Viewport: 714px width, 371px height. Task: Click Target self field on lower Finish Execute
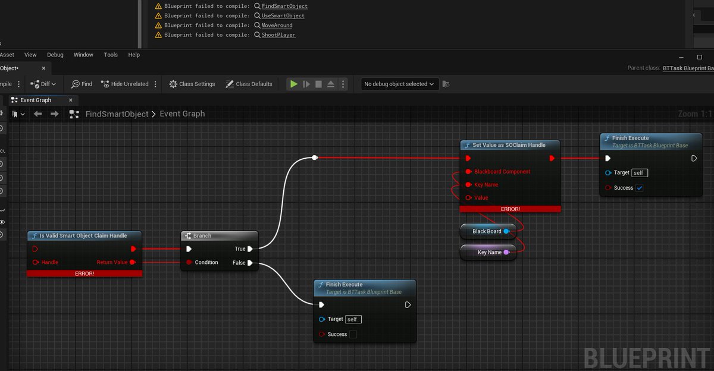(353, 319)
